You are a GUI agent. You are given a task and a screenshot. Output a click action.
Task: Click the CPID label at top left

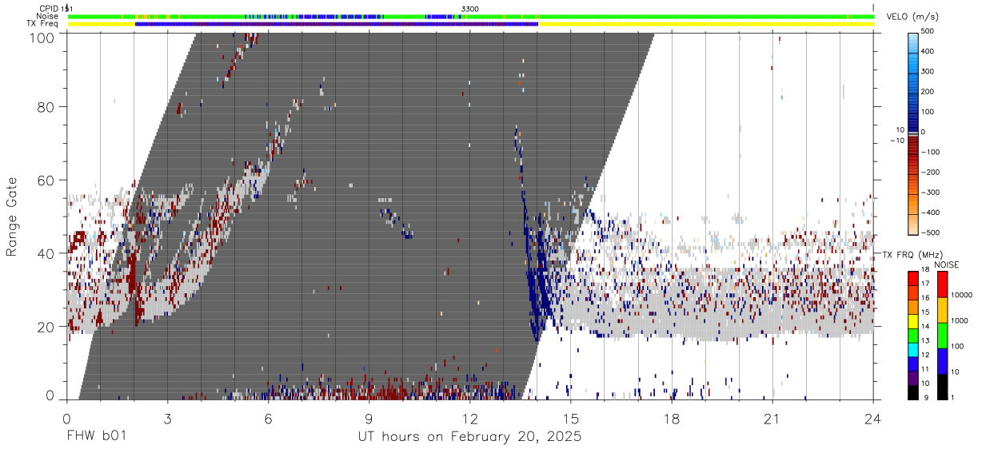tap(49, 8)
